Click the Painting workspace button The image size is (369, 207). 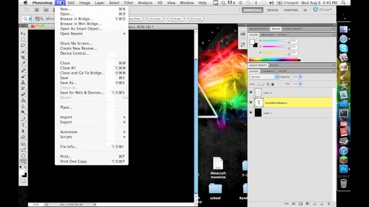coord(291,10)
